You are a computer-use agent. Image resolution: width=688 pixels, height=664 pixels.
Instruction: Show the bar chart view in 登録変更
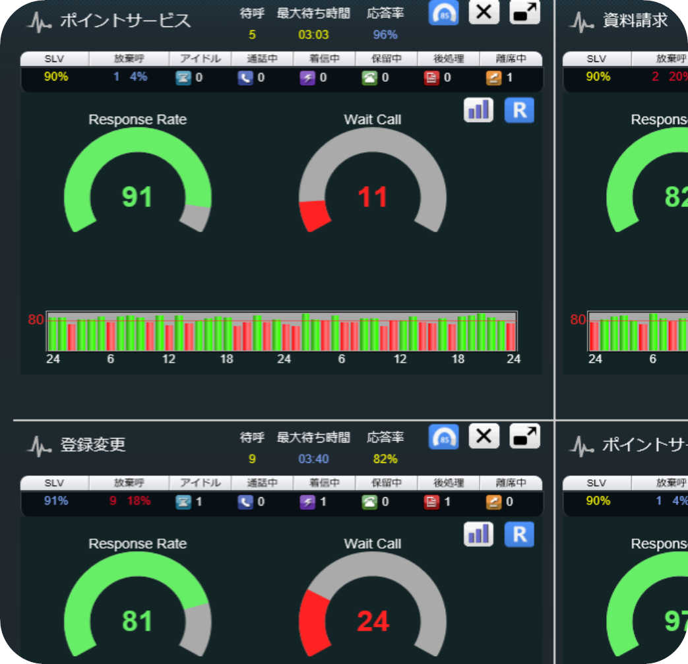478,534
